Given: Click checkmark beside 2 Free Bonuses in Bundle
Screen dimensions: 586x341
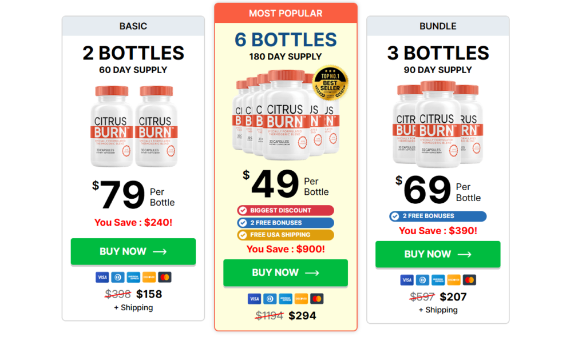Looking at the screenshot, I should point(395,216).
